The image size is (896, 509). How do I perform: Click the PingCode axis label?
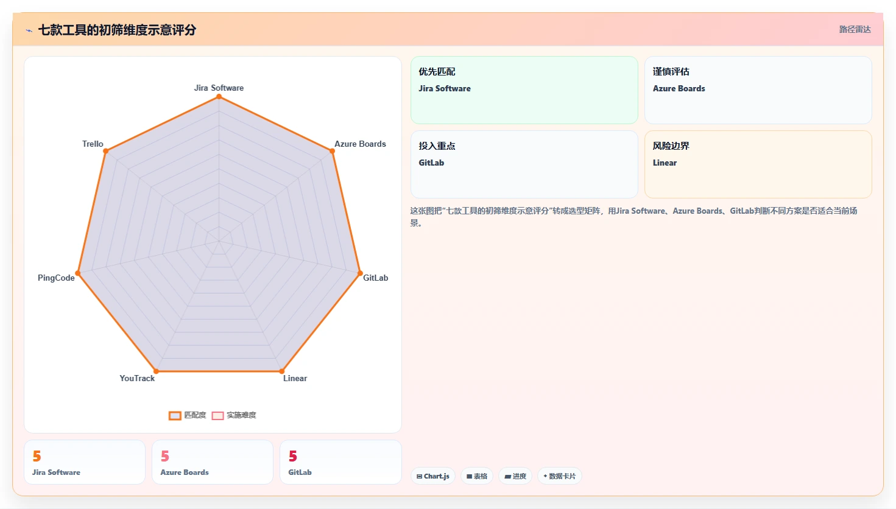[x=56, y=278]
